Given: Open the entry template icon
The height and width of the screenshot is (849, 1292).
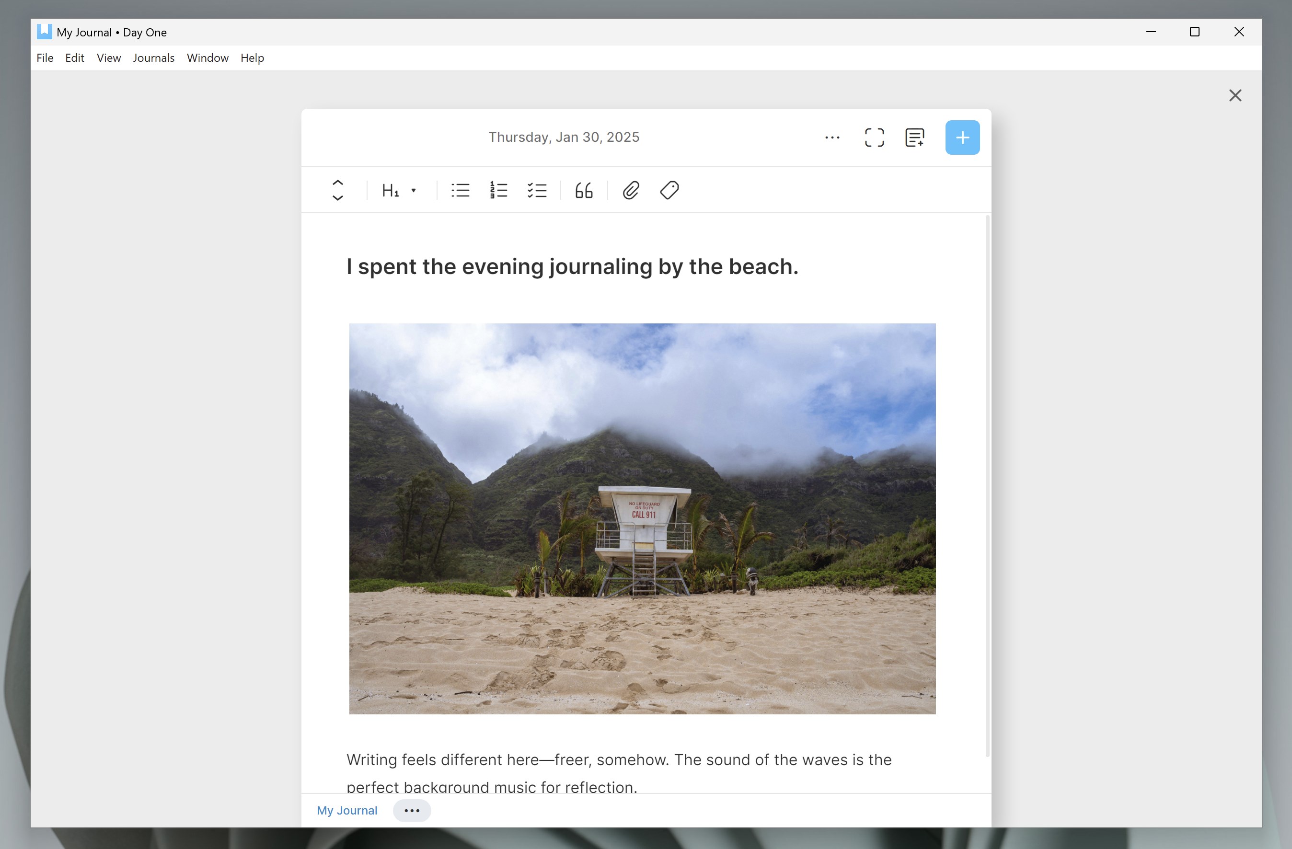Looking at the screenshot, I should (x=915, y=138).
